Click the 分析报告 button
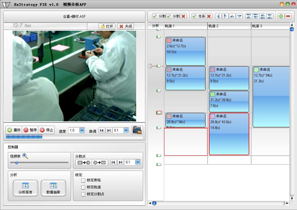Image resolution: width=297 pixels, height=210 pixels. [x=25, y=188]
